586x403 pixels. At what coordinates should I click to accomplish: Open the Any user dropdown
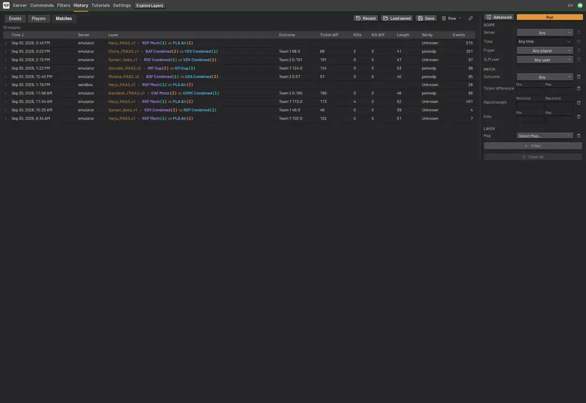pyautogui.click(x=544, y=60)
